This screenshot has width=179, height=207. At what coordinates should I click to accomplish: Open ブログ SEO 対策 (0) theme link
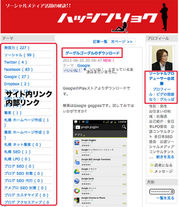(23, 173)
